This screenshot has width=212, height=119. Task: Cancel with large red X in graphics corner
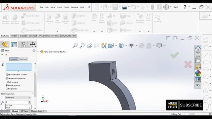[x=188, y=64]
